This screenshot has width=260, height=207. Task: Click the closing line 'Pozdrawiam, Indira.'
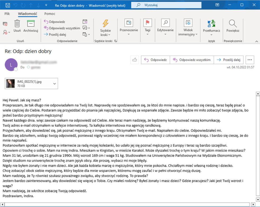(x=18, y=196)
